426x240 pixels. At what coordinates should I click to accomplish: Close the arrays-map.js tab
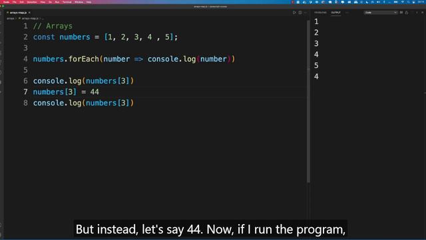pos(29,13)
